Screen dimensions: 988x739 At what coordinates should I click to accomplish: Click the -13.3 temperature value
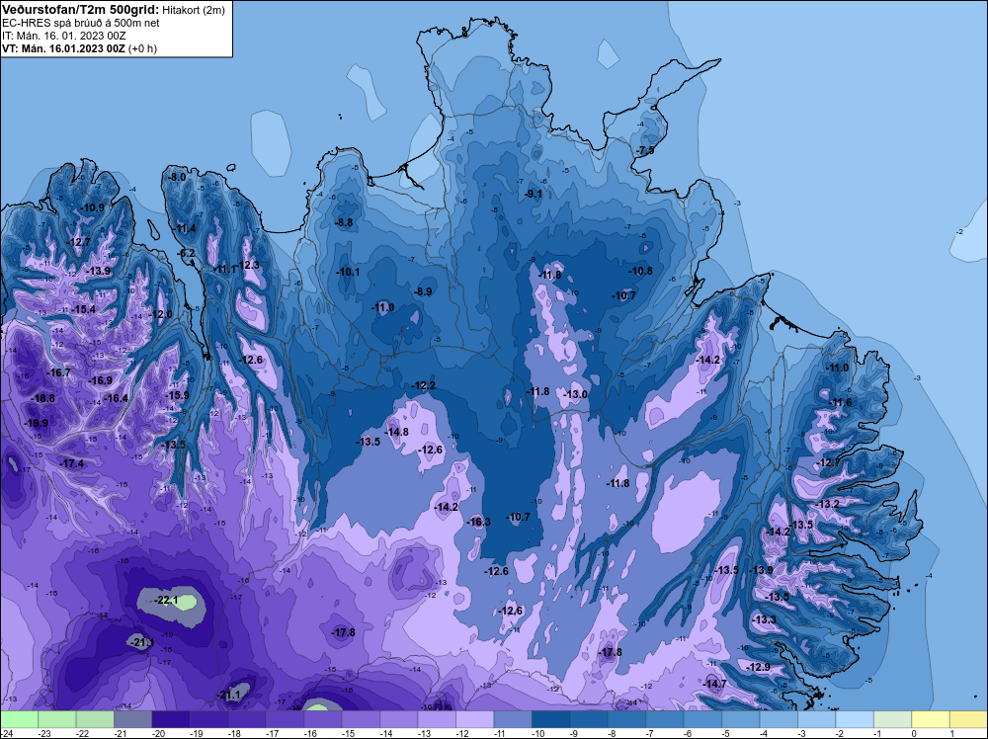coord(765,619)
